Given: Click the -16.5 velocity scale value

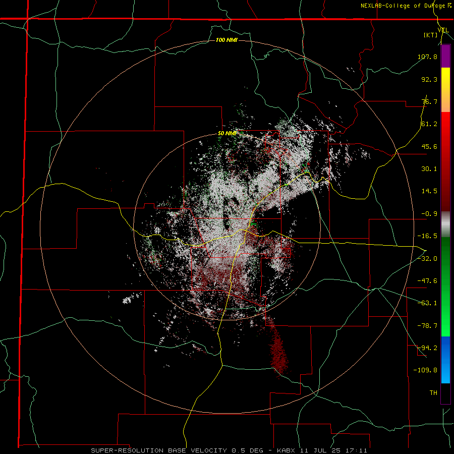Looking at the screenshot, I should point(427,236).
